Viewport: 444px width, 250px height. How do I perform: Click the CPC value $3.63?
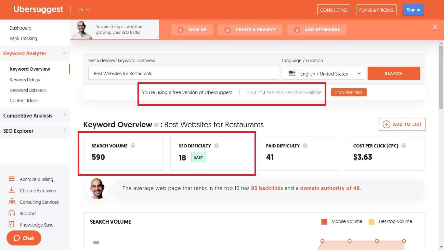pyautogui.click(x=363, y=157)
